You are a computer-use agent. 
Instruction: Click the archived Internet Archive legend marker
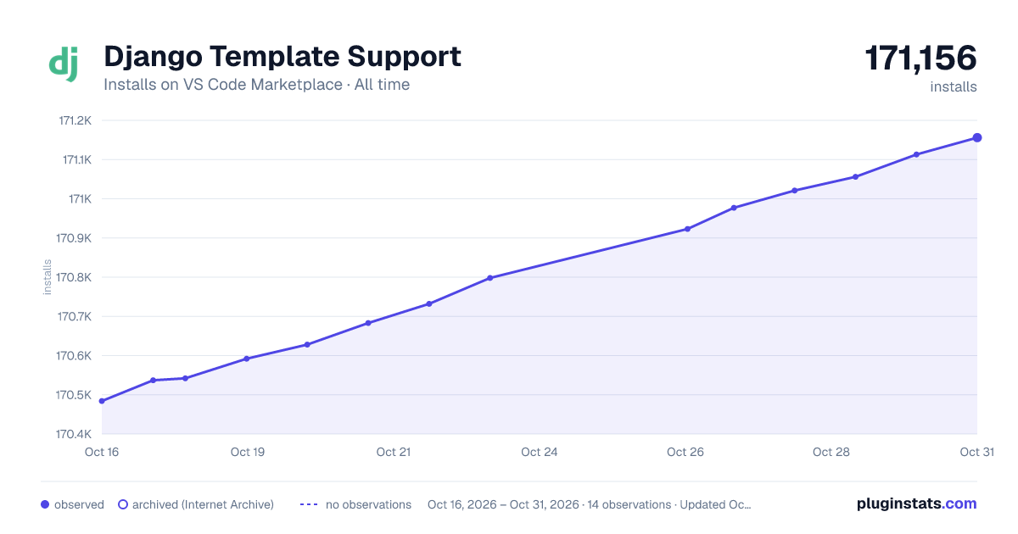[x=123, y=504]
